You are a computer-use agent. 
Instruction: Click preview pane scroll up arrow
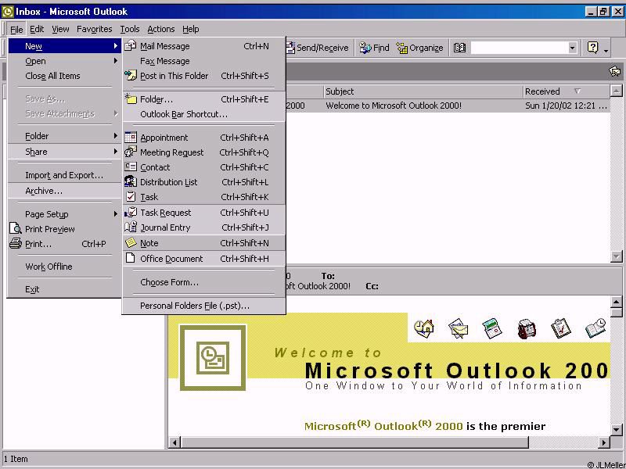[617, 302]
